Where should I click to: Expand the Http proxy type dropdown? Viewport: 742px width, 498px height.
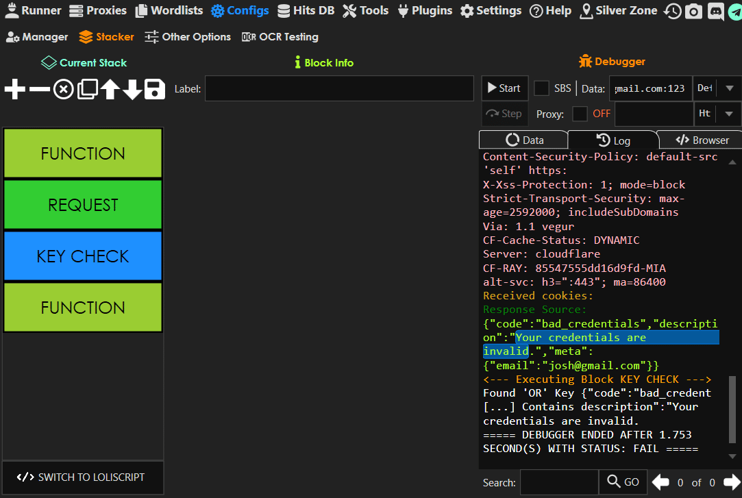click(729, 114)
